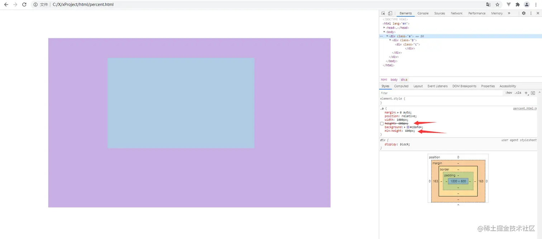Add new style rule with plus button
The width and height of the screenshot is (542, 239).
[526, 93]
